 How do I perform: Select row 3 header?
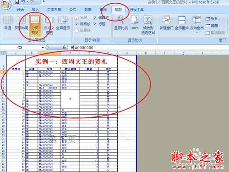(x=3, y=72)
